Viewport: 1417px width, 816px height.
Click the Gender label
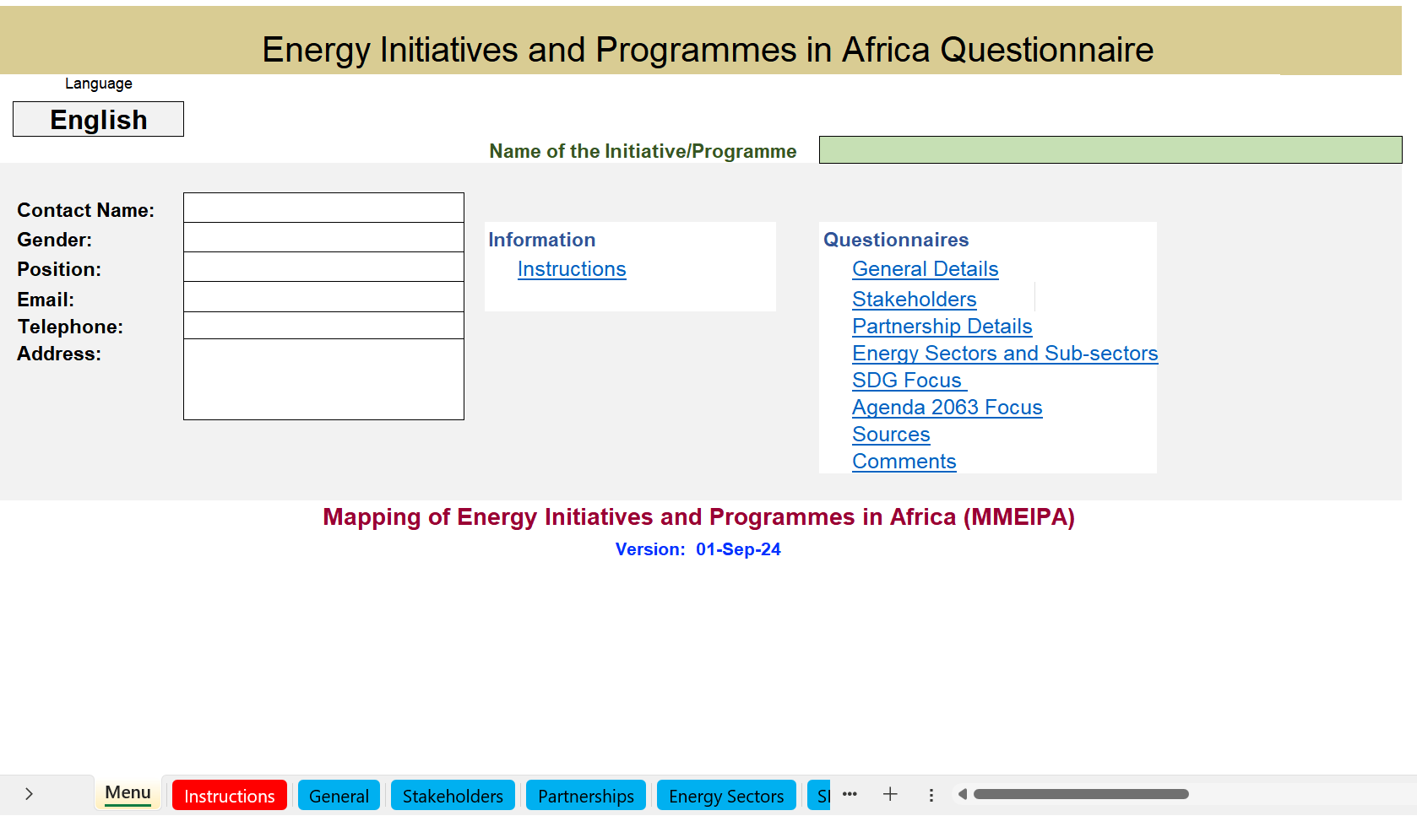[x=54, y=240]
